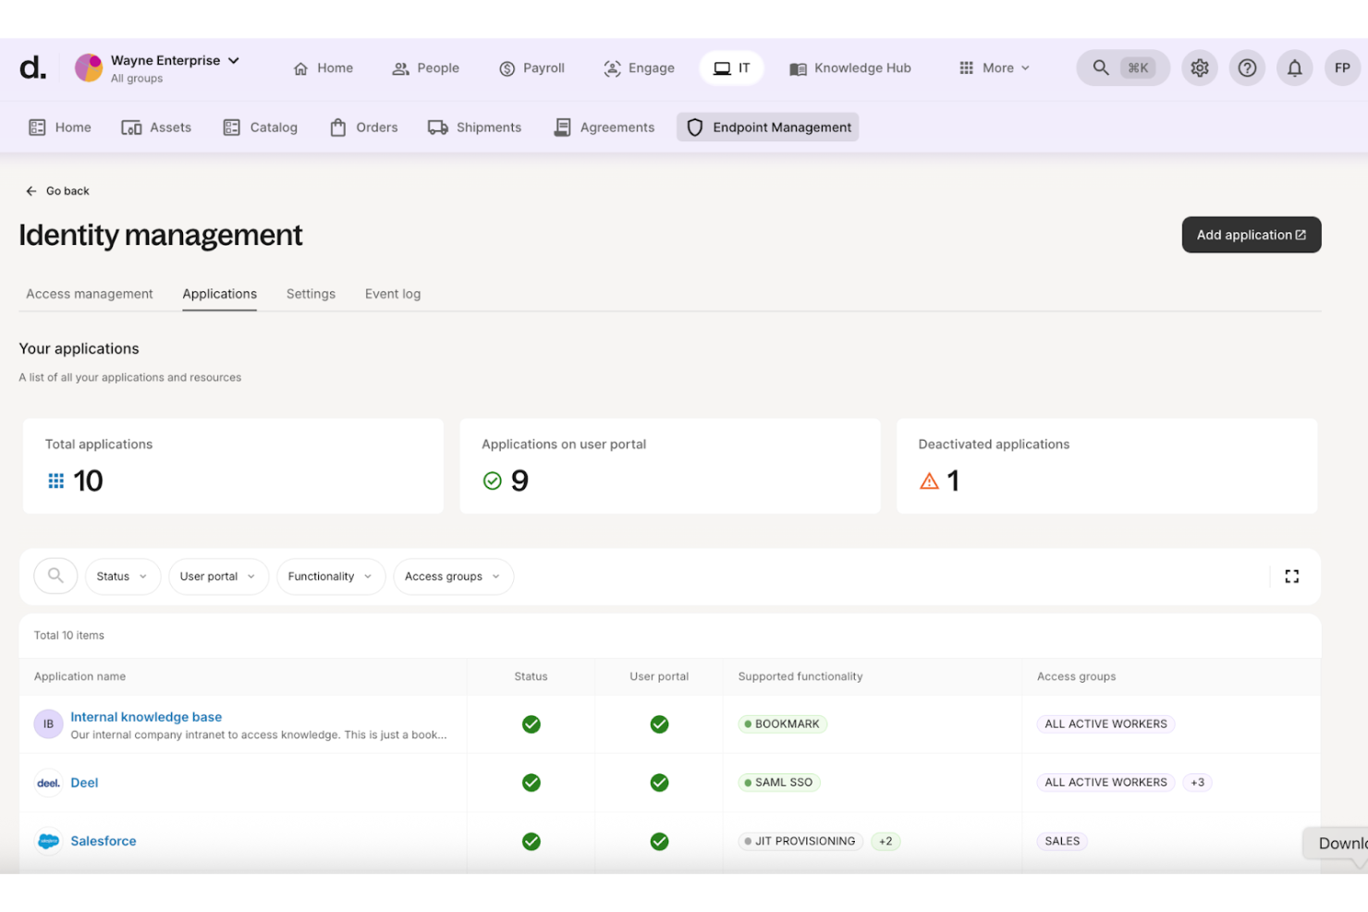Open Shipments from the IT toolbar
The width and height of the screenshot is (1368, 912).
[x=474, y=127]
